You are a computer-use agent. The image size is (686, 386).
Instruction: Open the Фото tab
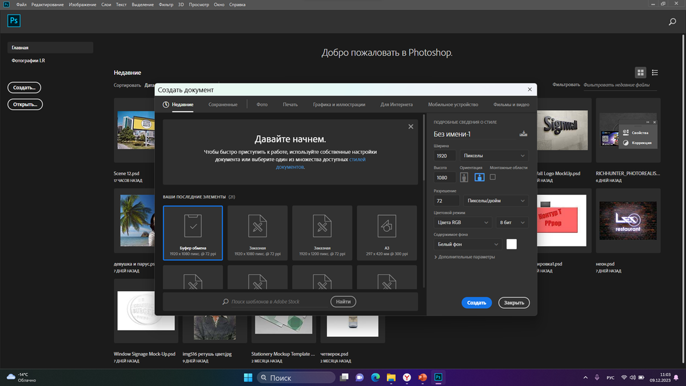(x=262, y=104)
